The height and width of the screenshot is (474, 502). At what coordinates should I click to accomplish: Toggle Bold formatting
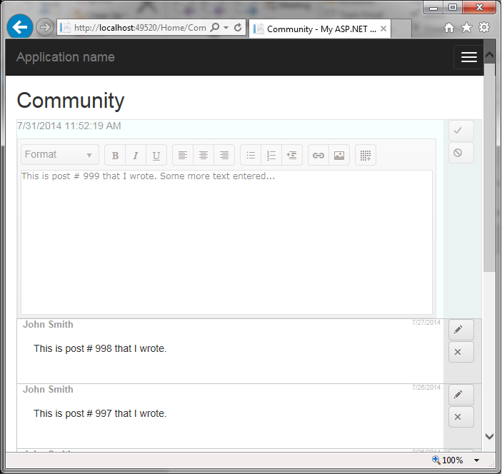(x=115, y=155)
